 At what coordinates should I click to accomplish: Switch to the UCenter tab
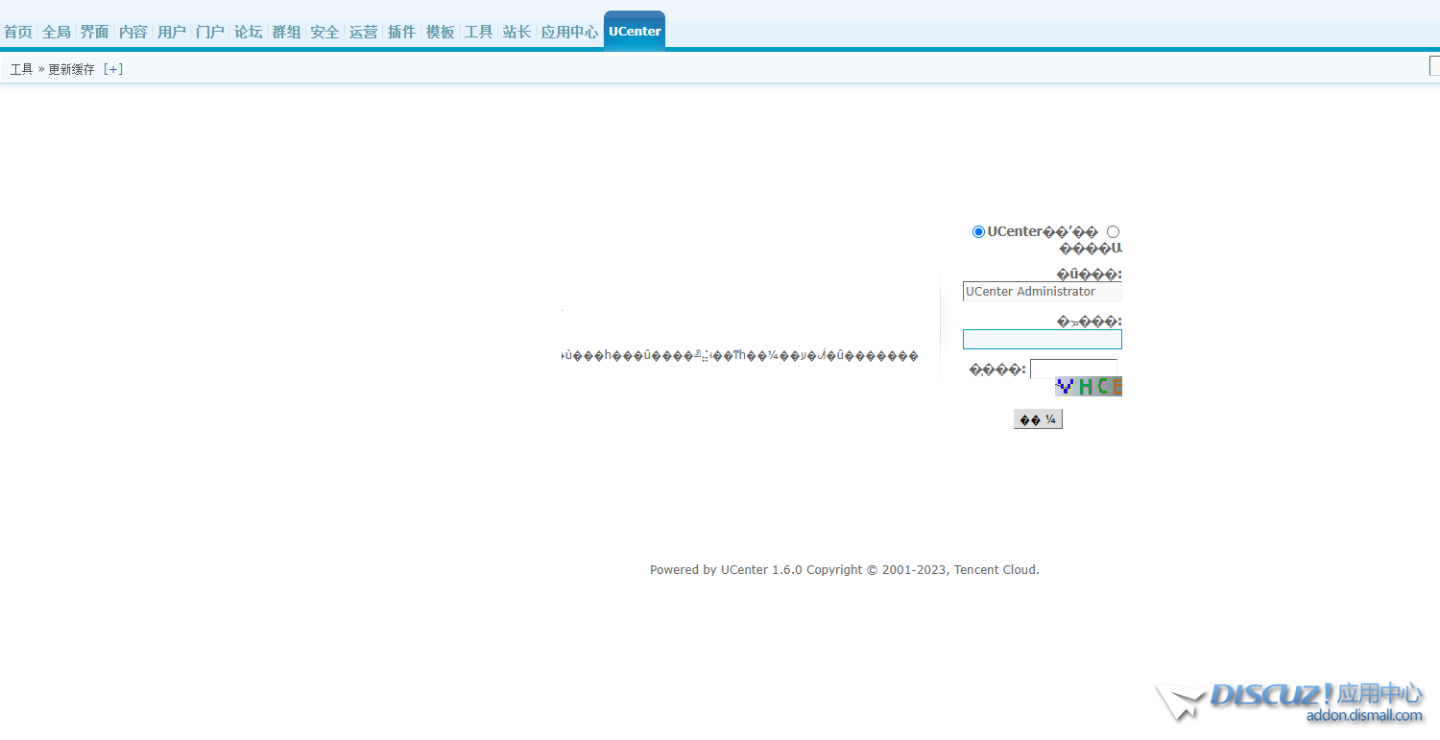[634, 30]
